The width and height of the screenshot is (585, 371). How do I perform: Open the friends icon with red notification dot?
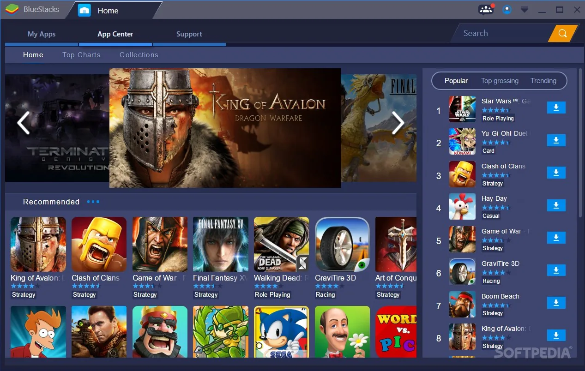(x=486, y=9)
